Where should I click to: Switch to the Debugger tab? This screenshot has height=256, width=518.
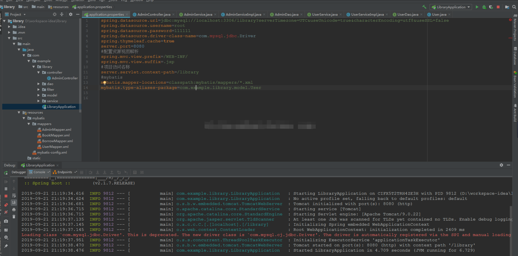click(x=19, y=172)
